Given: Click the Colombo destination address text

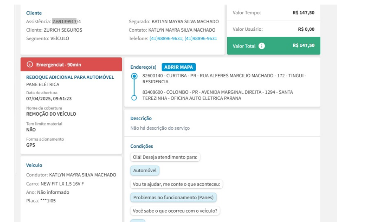Looking at the screenshot, I should 218,95.
